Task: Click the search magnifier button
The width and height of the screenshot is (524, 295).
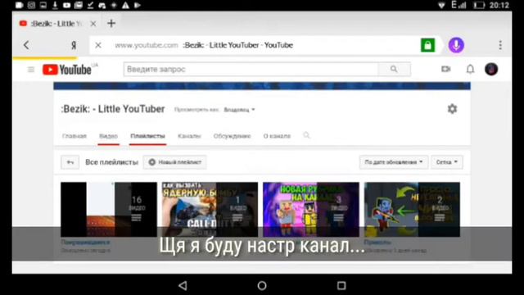Action: click(x=394, y=69)
